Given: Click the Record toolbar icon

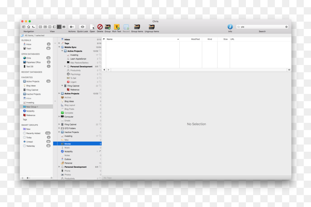Looking at the screenshot, I should (126, 27).
